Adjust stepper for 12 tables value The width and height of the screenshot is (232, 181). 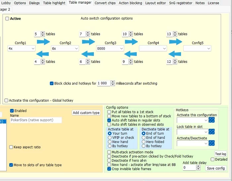click(175, 62)
